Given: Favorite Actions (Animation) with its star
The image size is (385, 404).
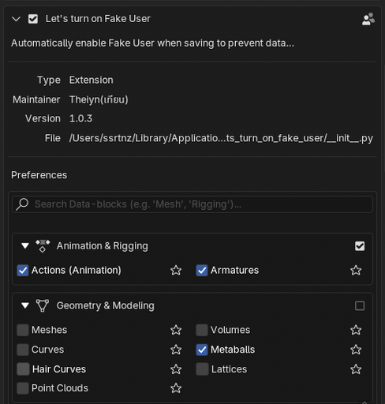Looking at the screenshot, I should tap(176, 271).
